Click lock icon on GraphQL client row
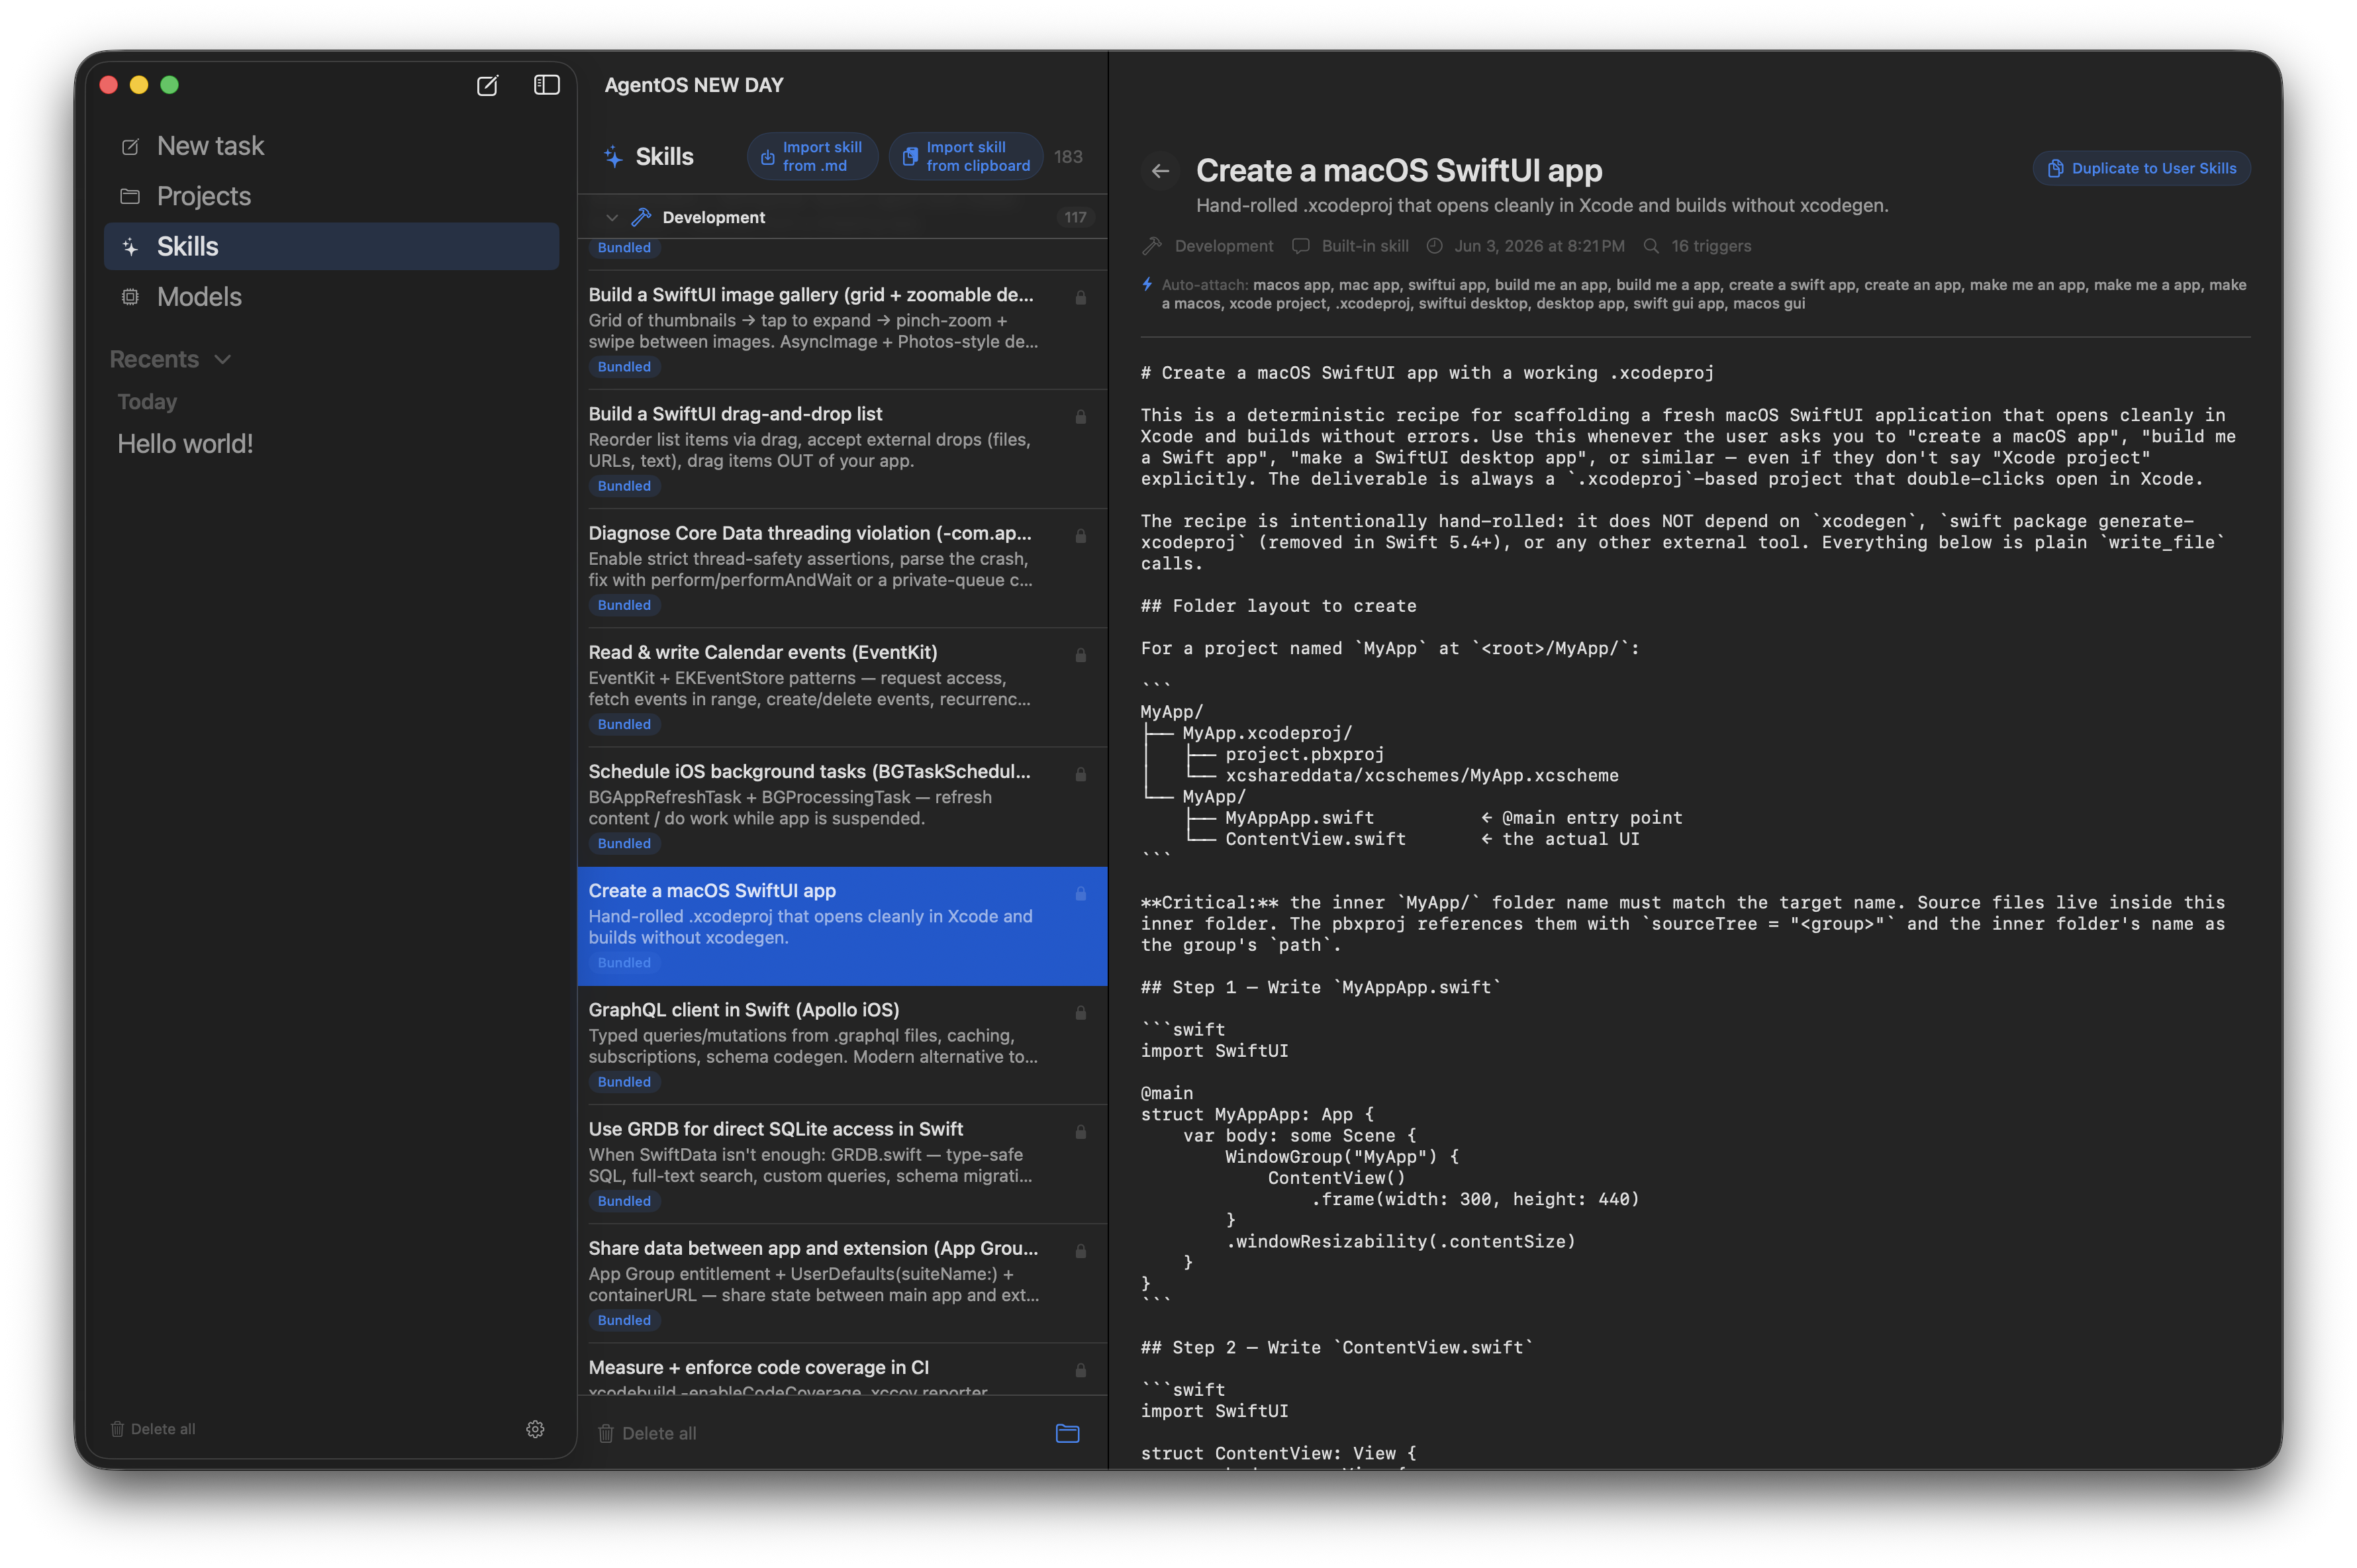 coord(1081,1012)
